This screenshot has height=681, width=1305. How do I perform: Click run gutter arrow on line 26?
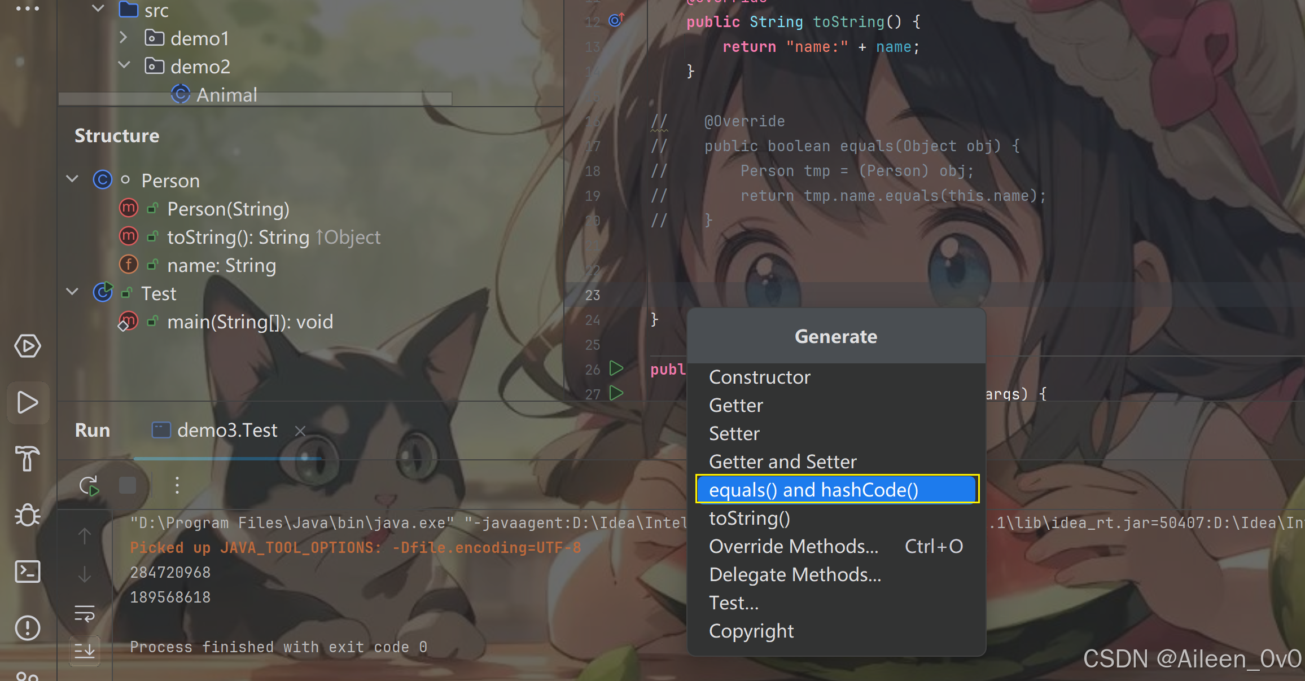(616, 369)
